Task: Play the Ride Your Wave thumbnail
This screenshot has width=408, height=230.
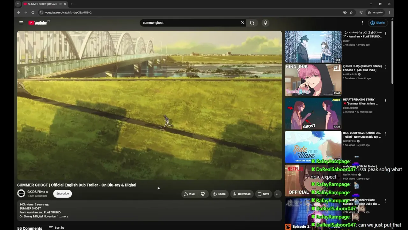Action: click(x=313, y=147)
